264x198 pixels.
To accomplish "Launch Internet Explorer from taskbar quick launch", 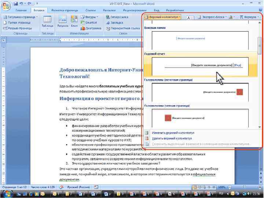I will point(31,194).
